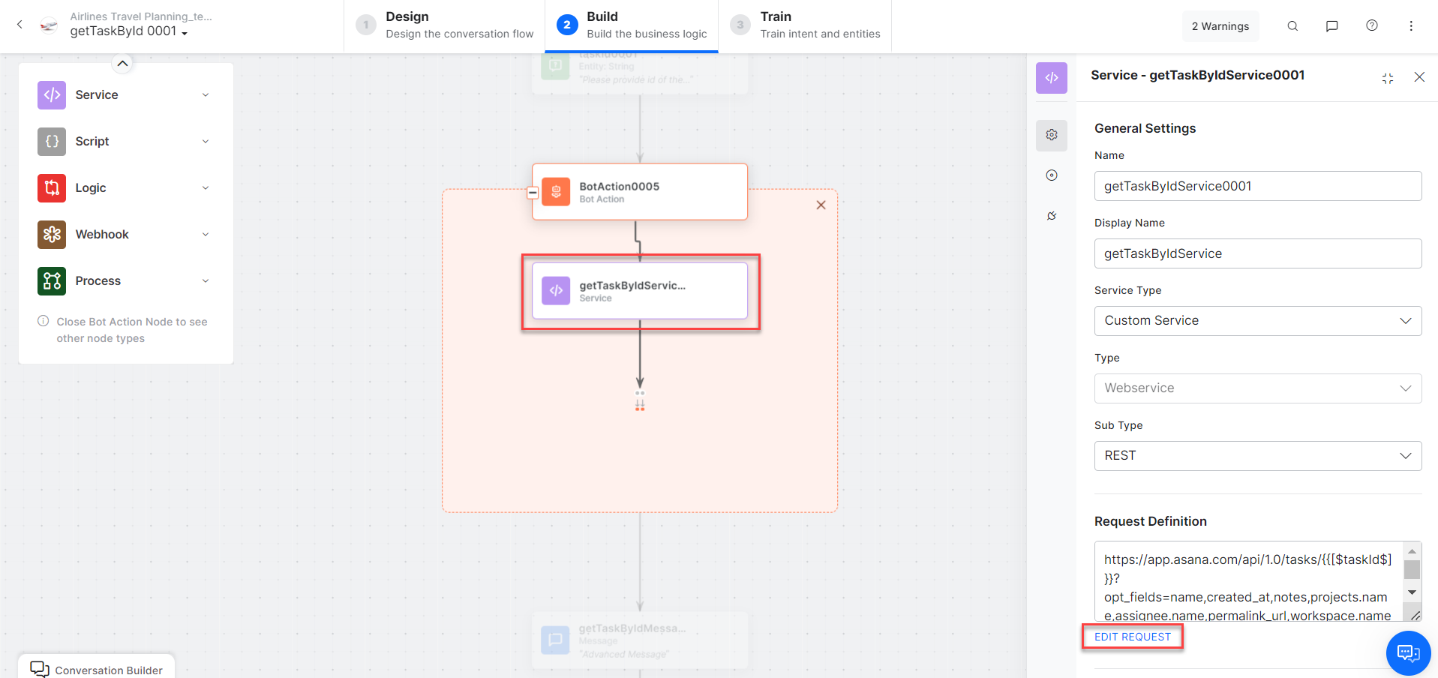This screenshot has width=1438, height=678.
Task: Open the Service Type dropdown
Action: coord(1257,321)
